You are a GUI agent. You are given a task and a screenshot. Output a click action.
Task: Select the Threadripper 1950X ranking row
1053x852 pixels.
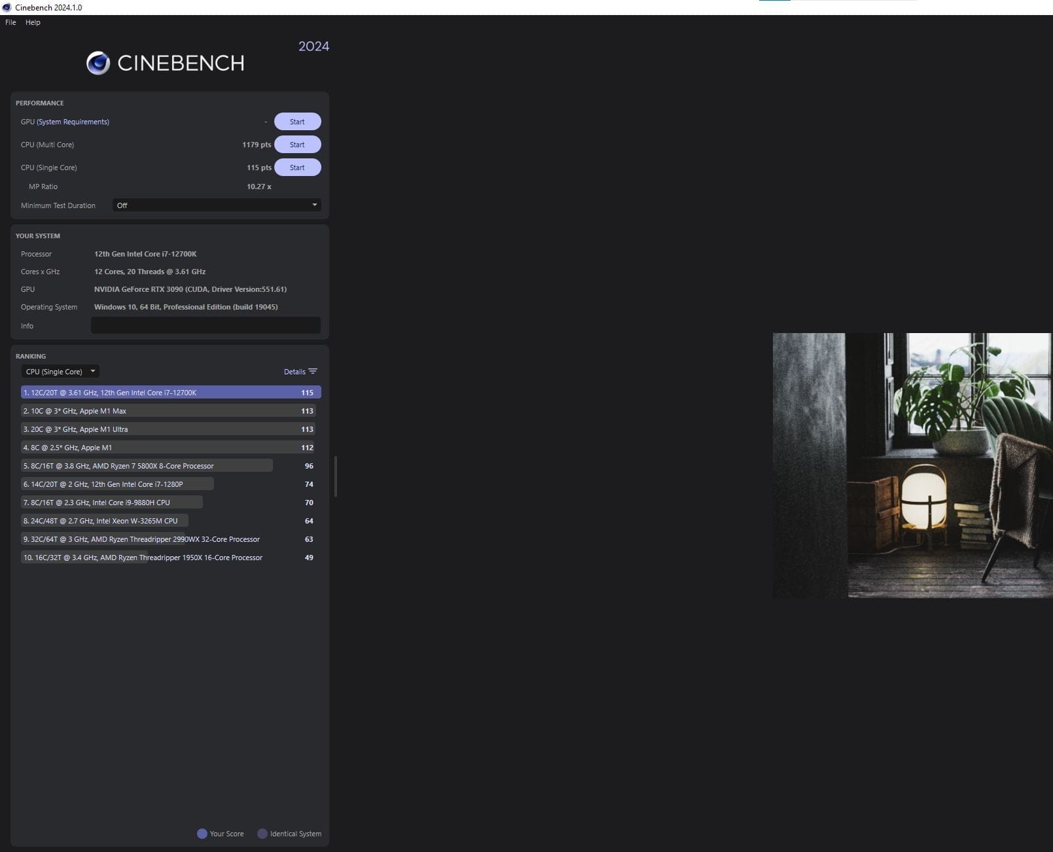point(171,558)
